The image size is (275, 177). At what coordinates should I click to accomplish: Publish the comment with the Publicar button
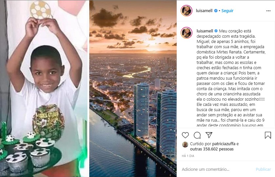263,169
